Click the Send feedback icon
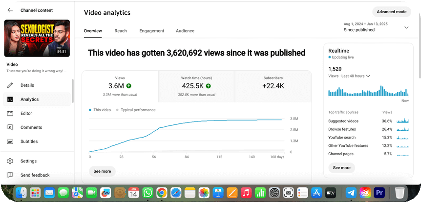The width and height of the screenshot is (421, 202). 10,175
